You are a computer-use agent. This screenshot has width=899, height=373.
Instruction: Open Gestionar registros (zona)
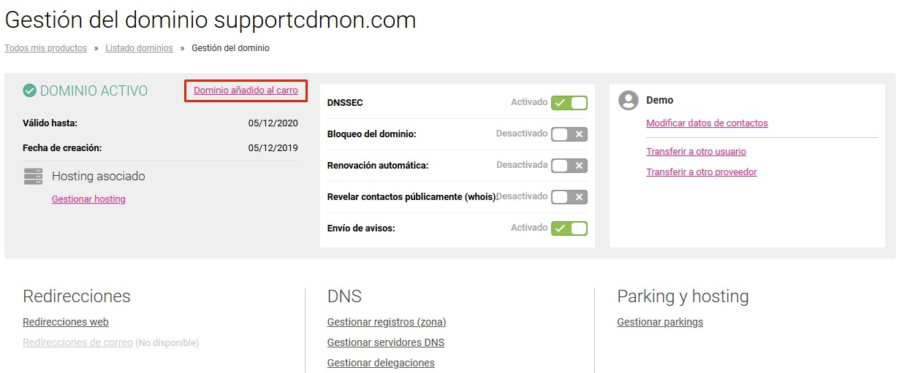(387, 322)
